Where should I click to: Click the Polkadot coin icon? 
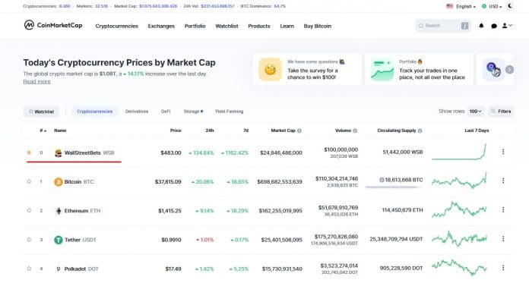[59, 269]
